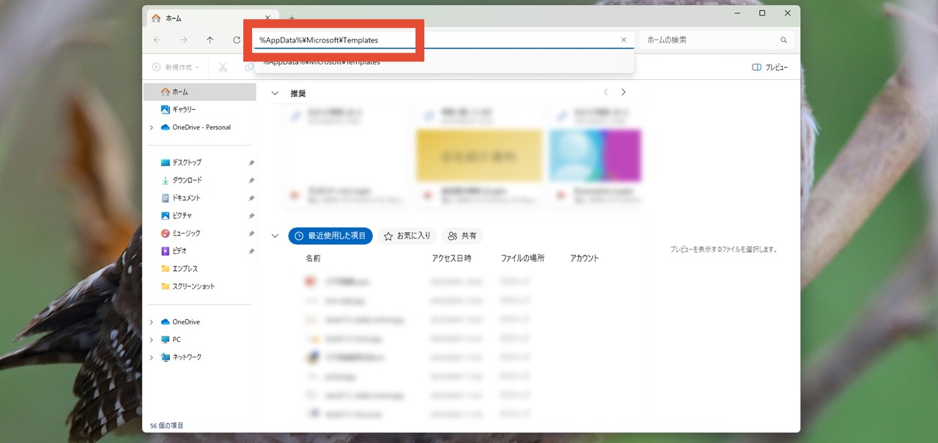Viewport: 938px width, 443px height.
Task: Show previous recommended items arrow
Action: pyautogui.click(x=605, y=92)
